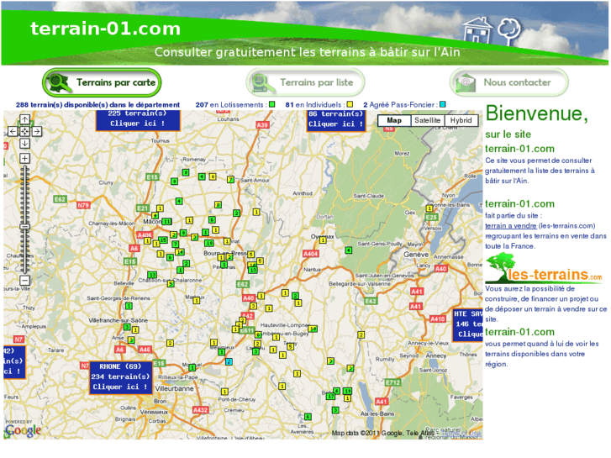Select green 3 marker below the 17 marker
The image size is (611, 458).
pyautogui.click(x=335, y=410)
